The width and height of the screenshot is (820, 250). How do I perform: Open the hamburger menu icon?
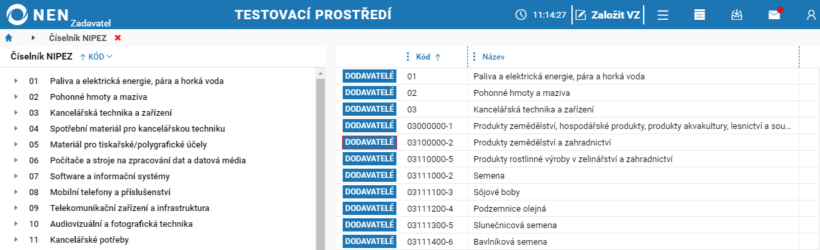[662, 15]
